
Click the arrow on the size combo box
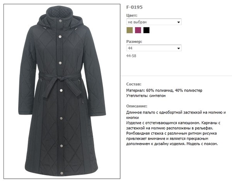[178, 48]
